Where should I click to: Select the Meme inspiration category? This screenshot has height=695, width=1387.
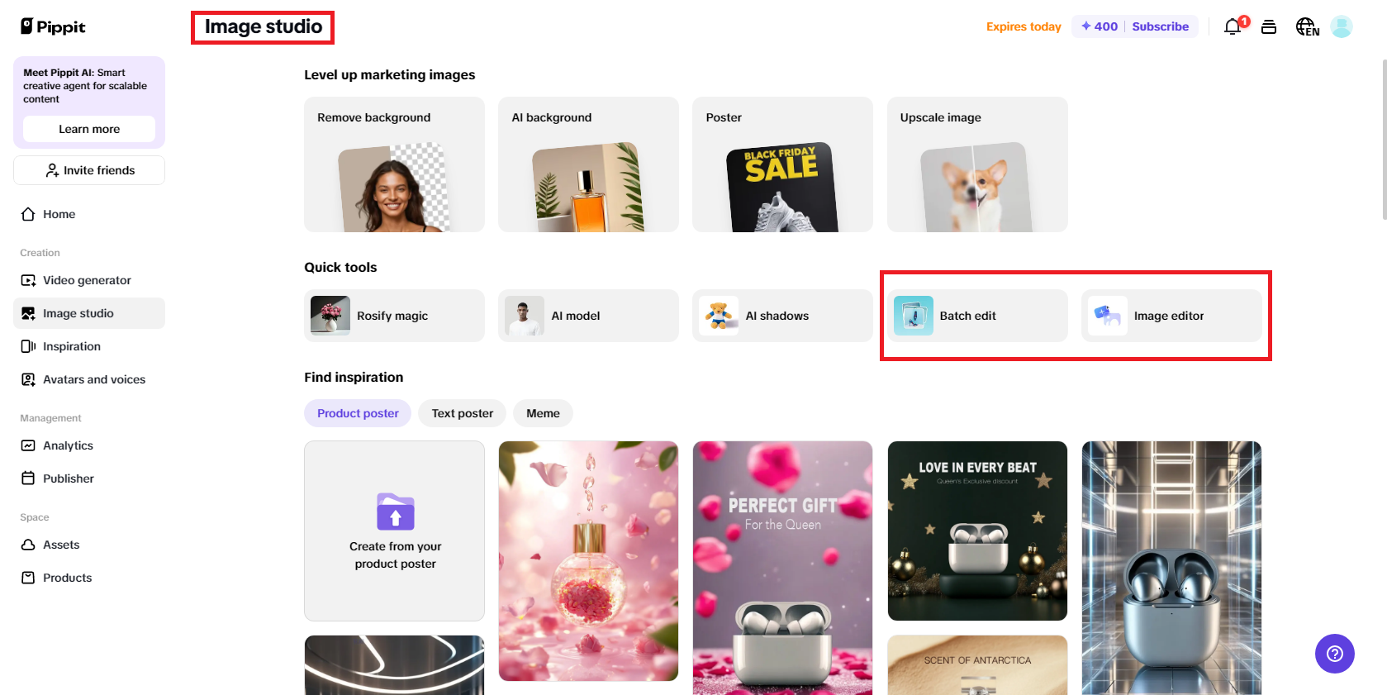point(543,412)
